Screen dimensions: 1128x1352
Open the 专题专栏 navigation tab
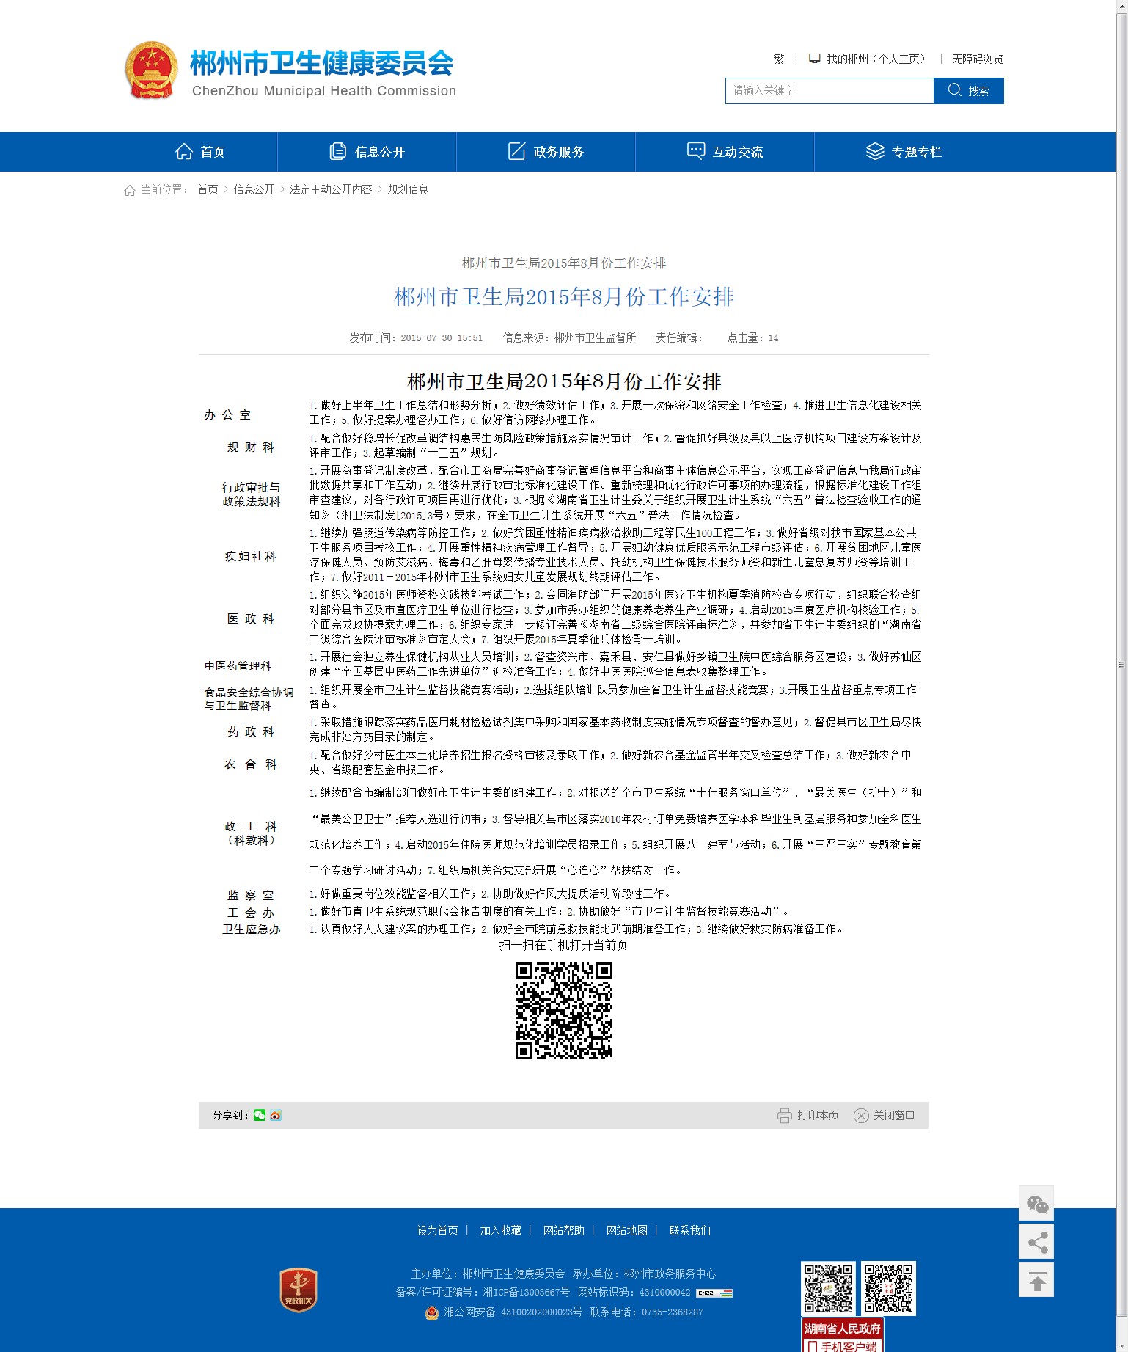point(904,152)
